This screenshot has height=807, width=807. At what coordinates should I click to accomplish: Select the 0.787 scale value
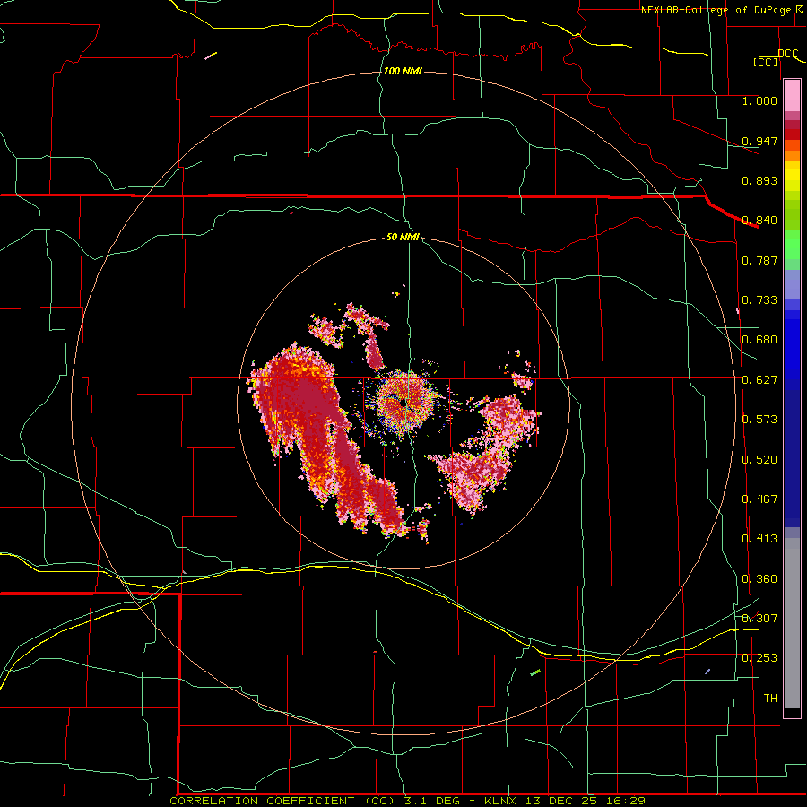coord(759,260)
